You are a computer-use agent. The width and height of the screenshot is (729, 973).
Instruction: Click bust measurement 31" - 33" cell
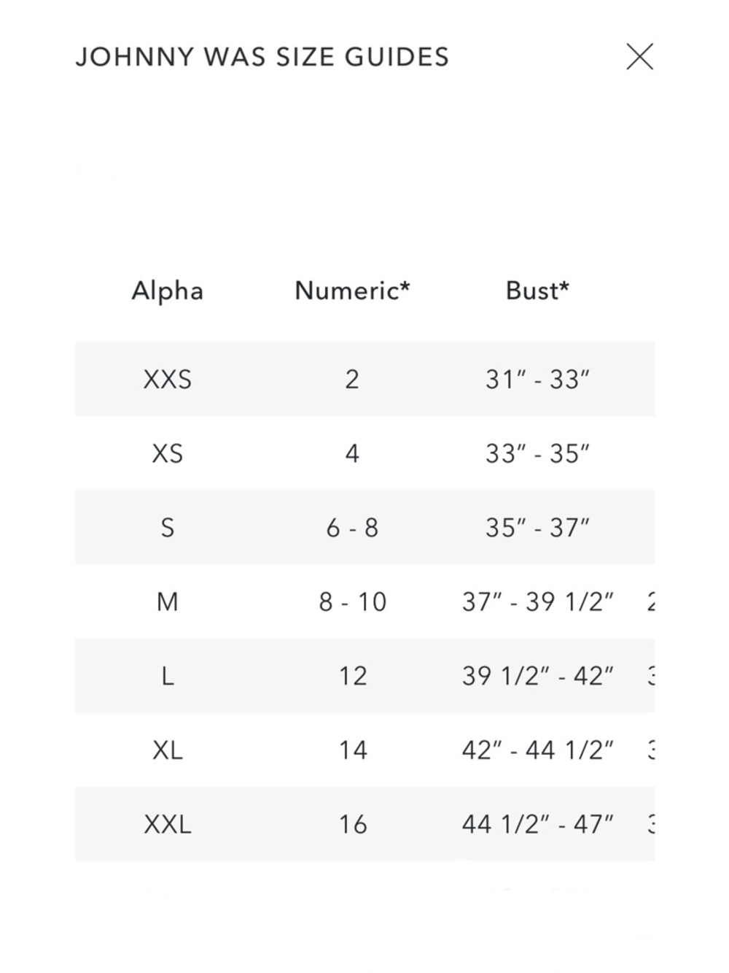(x=537, y=380)
